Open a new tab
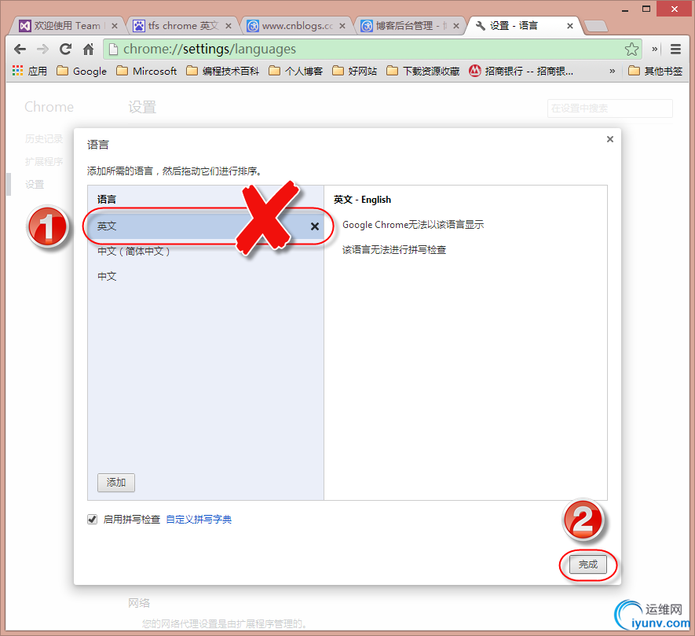This screenshot has height=636, width=695. pyautogui.click(x=596, y=26)
